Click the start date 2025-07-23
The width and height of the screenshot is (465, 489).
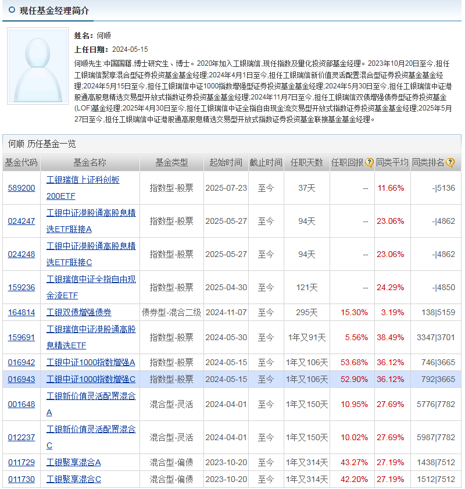(x=226, y=188)
